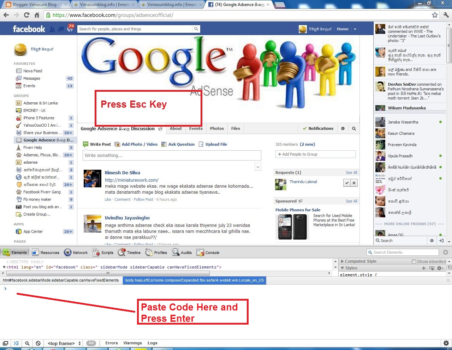Click Upload File link

click(x=213, y=144)
